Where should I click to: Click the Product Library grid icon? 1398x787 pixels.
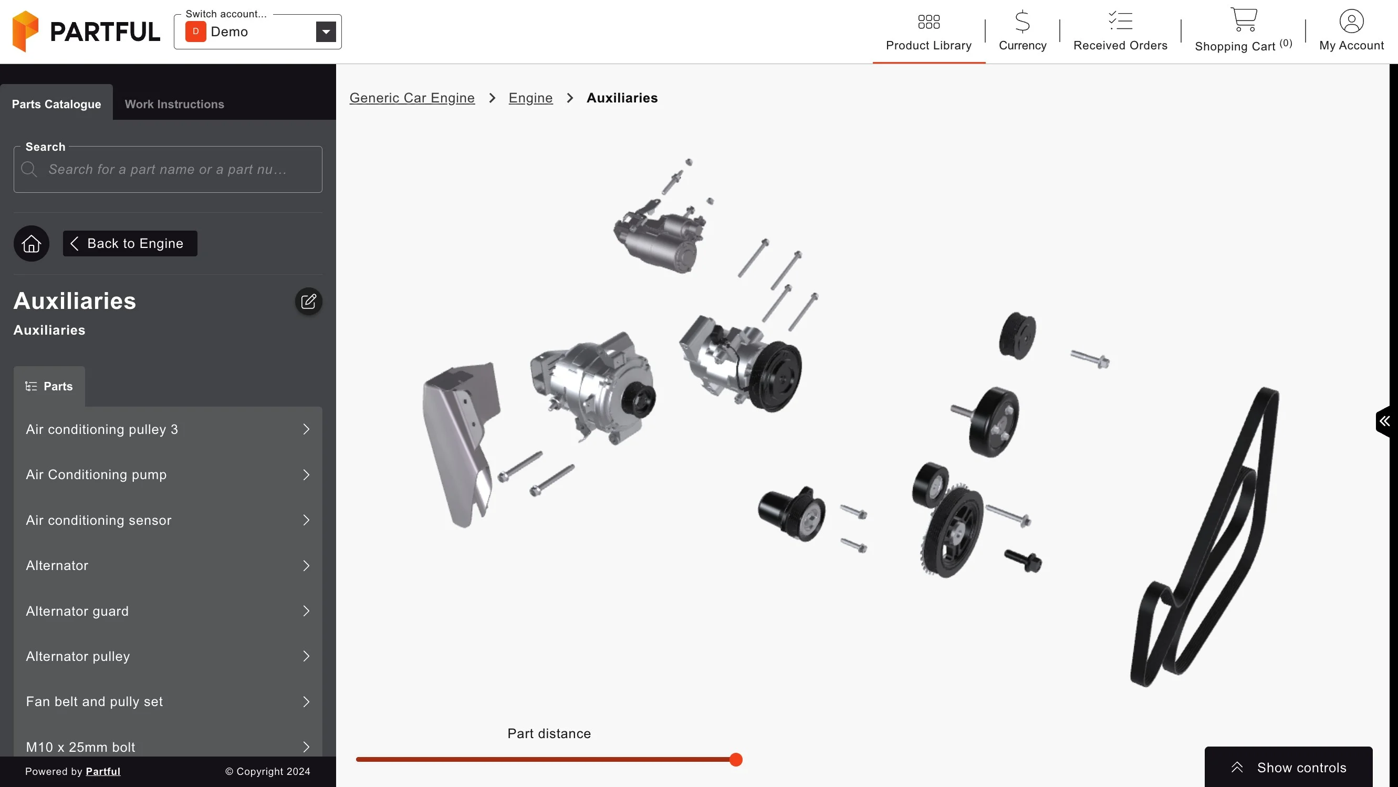tap(928, 22)
